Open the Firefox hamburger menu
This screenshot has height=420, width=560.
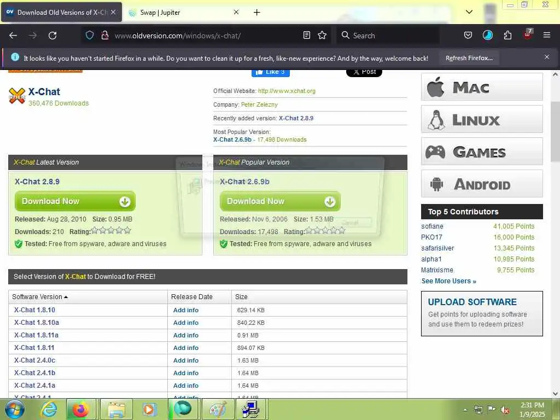point(547,35)
